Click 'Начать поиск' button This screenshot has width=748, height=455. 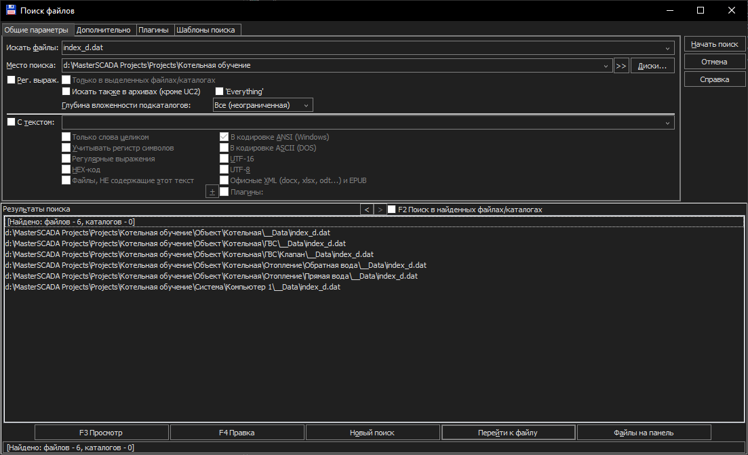click(715, 44)
